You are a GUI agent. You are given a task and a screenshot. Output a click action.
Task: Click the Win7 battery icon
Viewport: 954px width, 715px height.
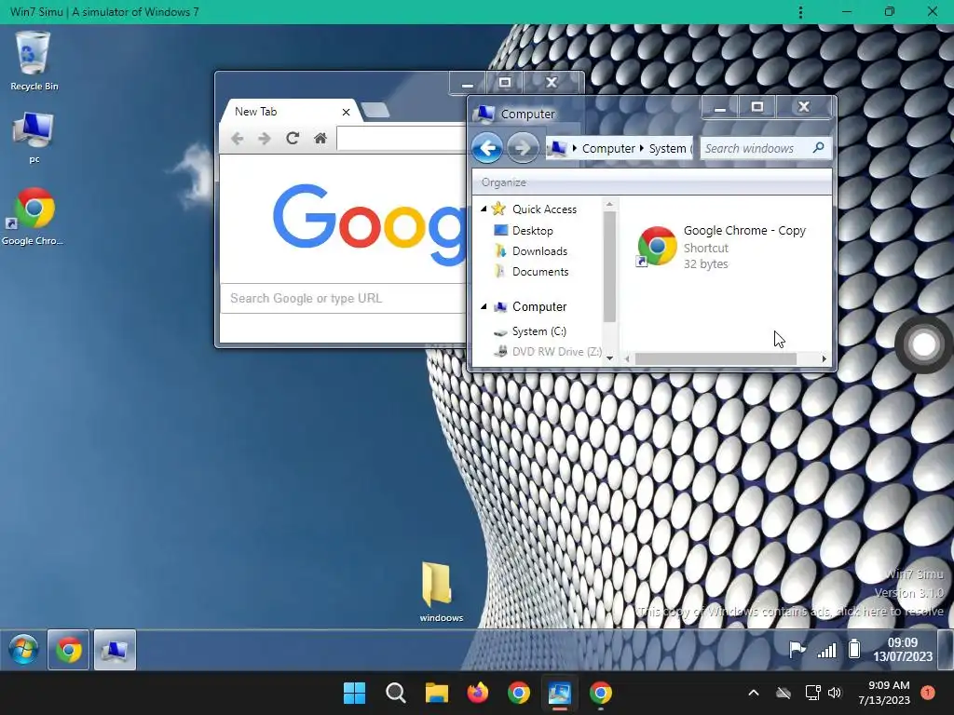[854, 649]
